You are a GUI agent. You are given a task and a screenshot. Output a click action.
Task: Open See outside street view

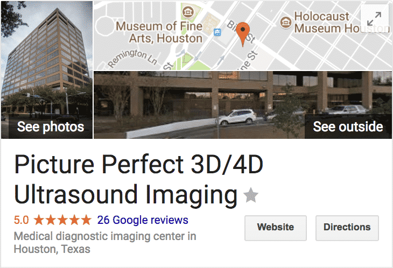click(x=243, y=105)
